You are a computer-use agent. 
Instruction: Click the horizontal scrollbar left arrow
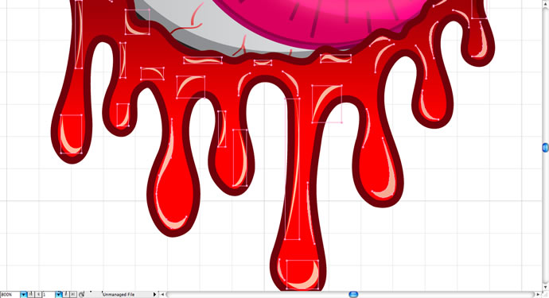[162, 295]
